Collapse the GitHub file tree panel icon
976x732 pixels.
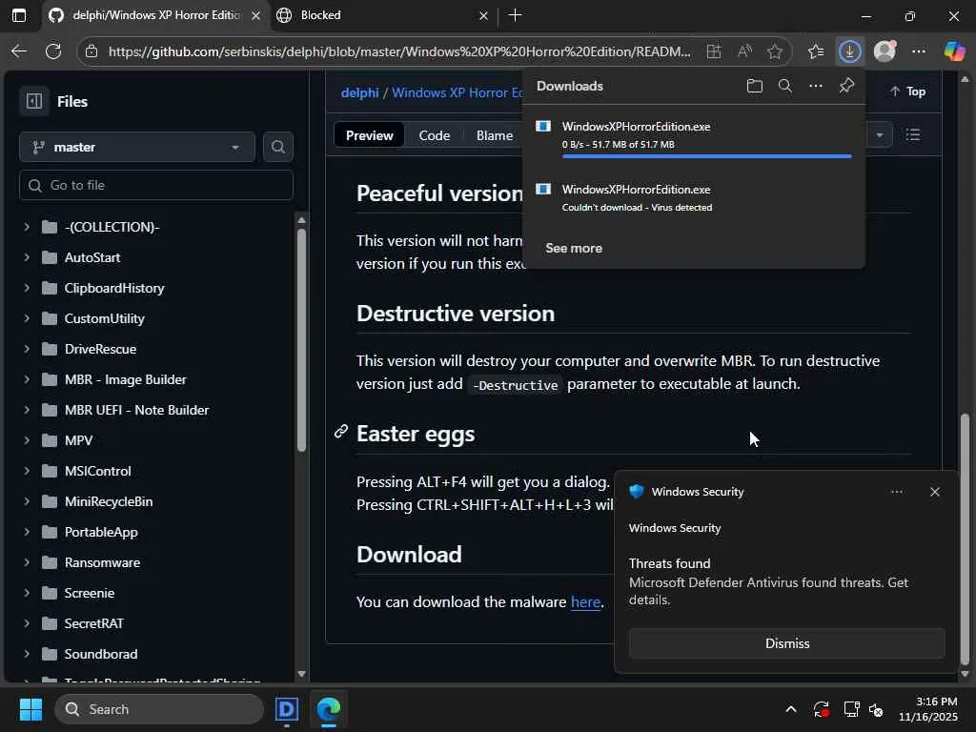34,101
